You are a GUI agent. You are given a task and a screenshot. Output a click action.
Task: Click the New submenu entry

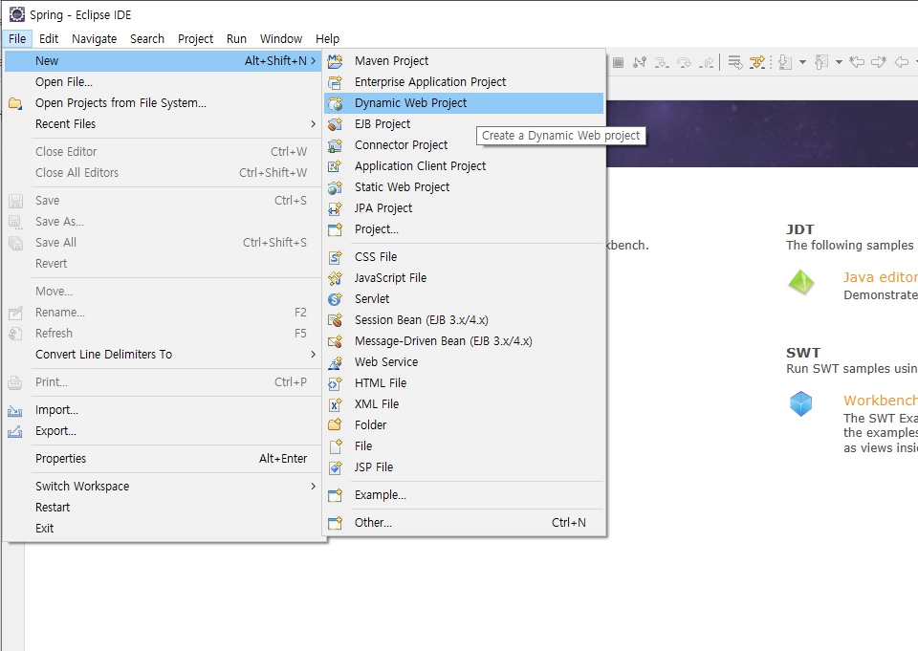point(164,61)
